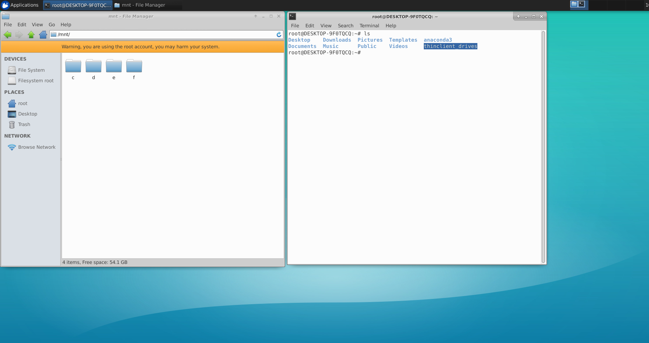The height and width of the screenshot is (343, 649).
Task: Click Pictures in the terminal listing
Action: (370, 40)
